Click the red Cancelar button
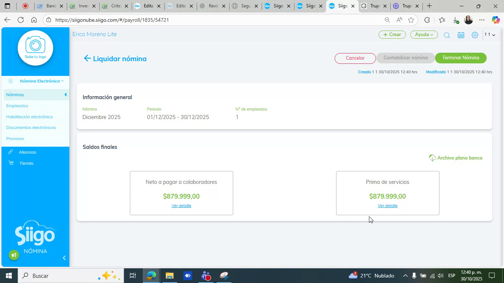Screen dimensions: 504x283 coord(355,58)
